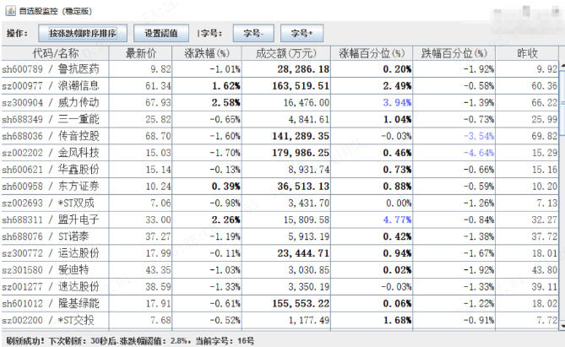
Task: Select row sh600621 / 华鑫股份
Action: 280,170
